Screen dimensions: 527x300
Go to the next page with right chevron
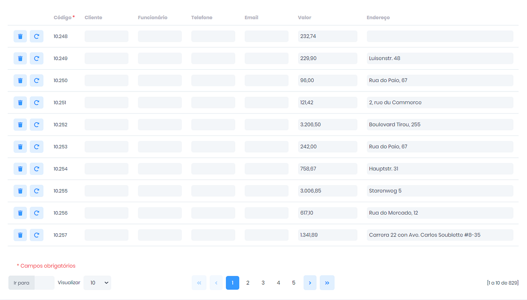point(310,283)
